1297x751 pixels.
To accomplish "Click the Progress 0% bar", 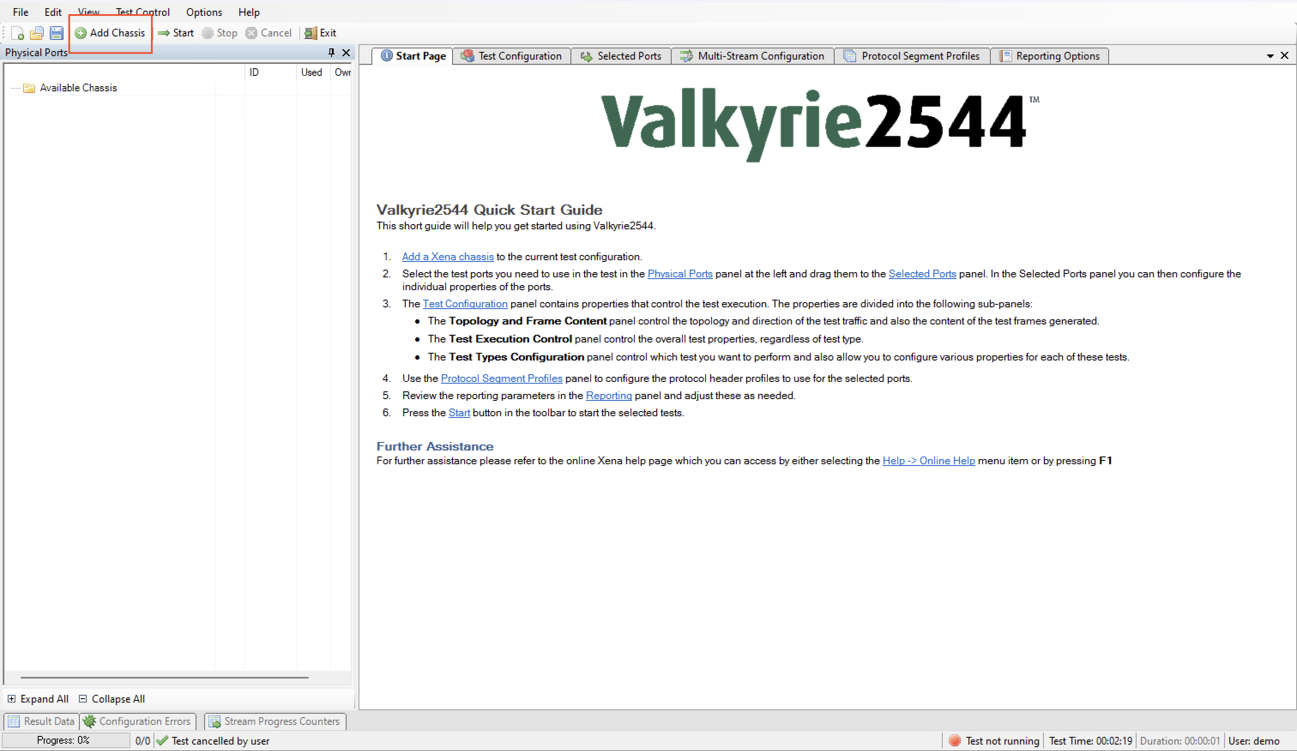I will pyautogui.click(x=66, y=740).
